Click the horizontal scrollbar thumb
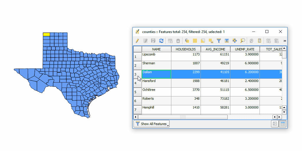 (x=183, y=117)
